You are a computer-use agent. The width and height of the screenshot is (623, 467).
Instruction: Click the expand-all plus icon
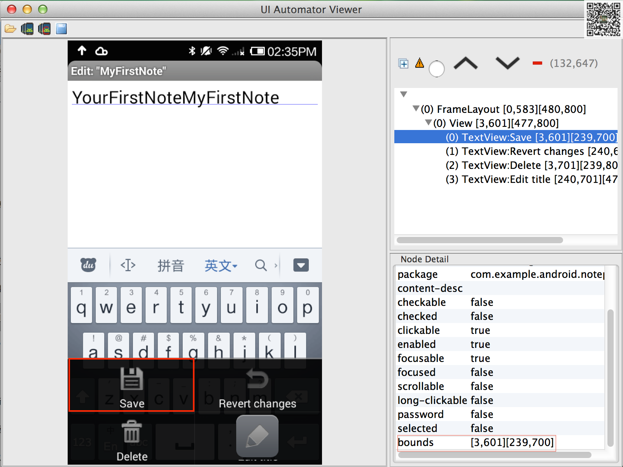[x=404, y=63]
